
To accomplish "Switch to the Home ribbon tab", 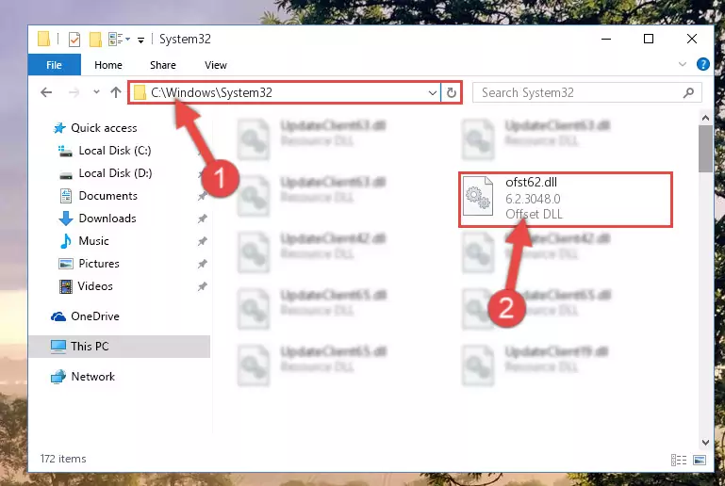I will click(x=108, y=65).
